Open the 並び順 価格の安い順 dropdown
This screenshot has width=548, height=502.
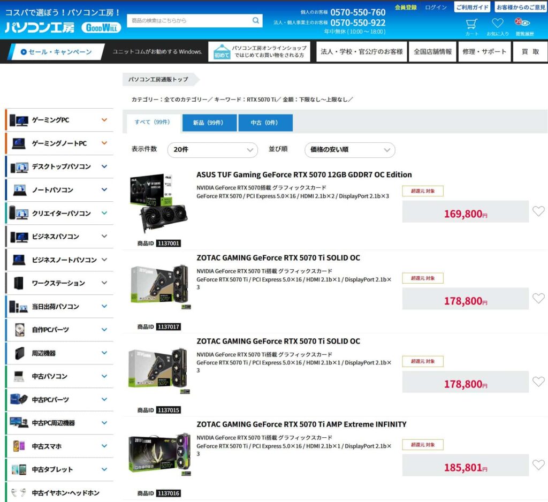[350, 150]
